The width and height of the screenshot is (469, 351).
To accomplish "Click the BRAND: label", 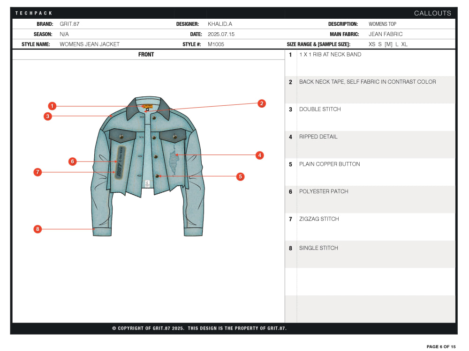I will 45,24.
